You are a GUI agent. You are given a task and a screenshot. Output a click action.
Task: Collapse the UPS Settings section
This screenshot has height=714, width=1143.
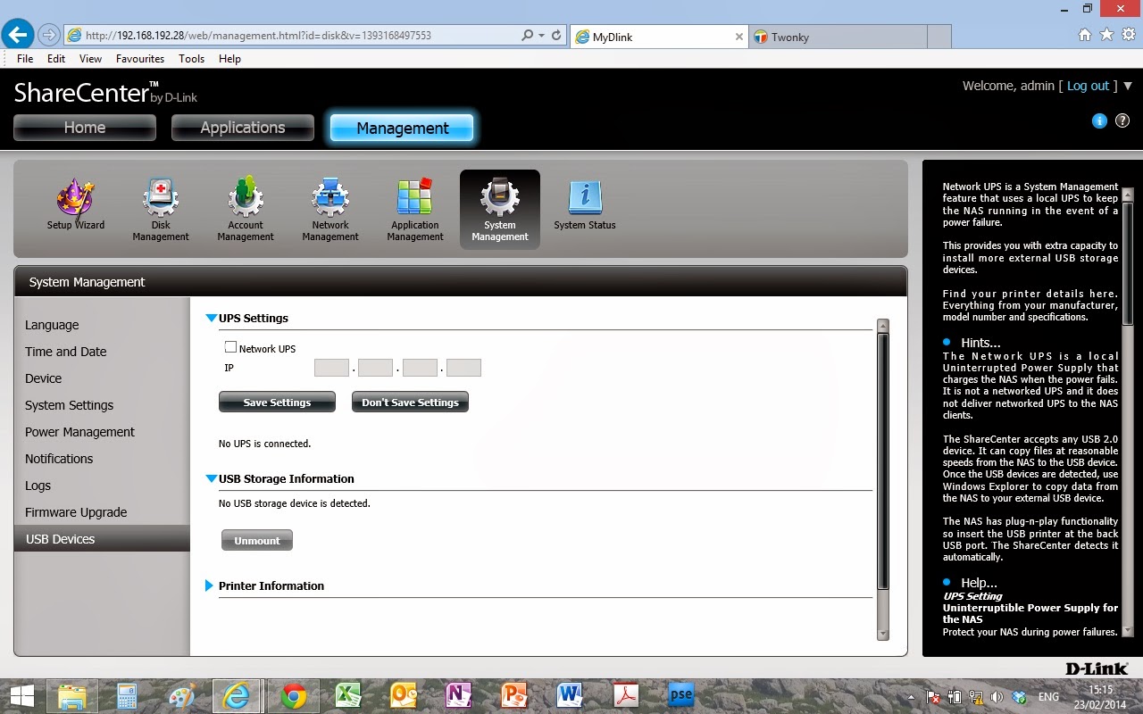point(212,318)
